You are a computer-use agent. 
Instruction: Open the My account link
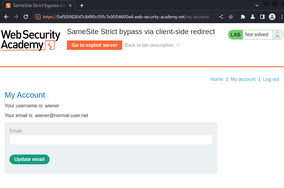click(243, 79)
